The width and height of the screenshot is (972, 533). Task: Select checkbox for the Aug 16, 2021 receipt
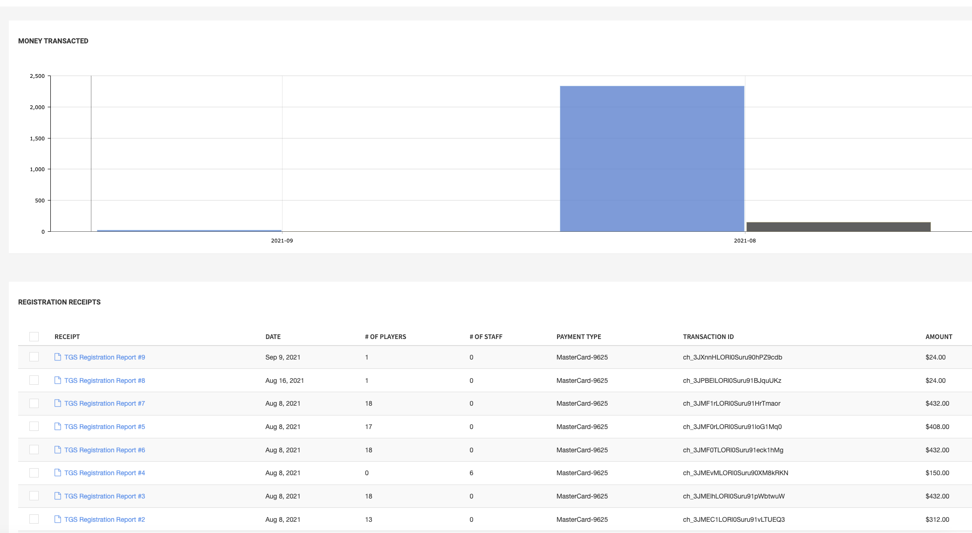pos(34,381)
